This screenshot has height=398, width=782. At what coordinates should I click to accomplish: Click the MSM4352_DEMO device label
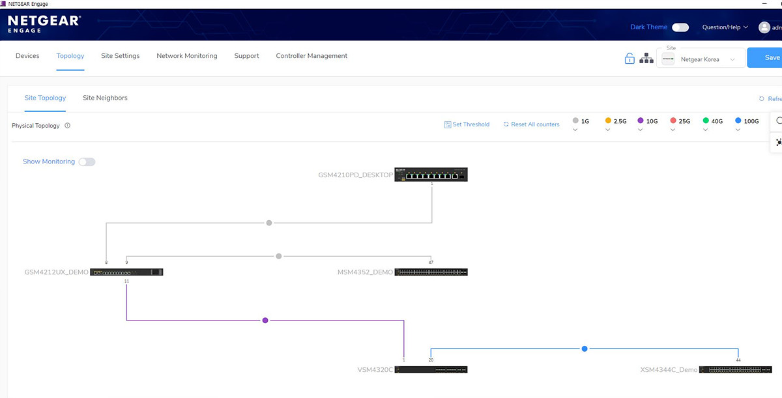(x=365, y=272)
